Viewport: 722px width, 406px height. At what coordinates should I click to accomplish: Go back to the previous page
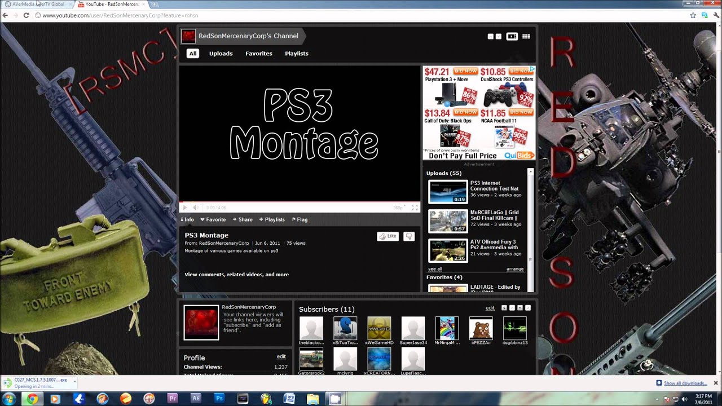pos(5,15)
